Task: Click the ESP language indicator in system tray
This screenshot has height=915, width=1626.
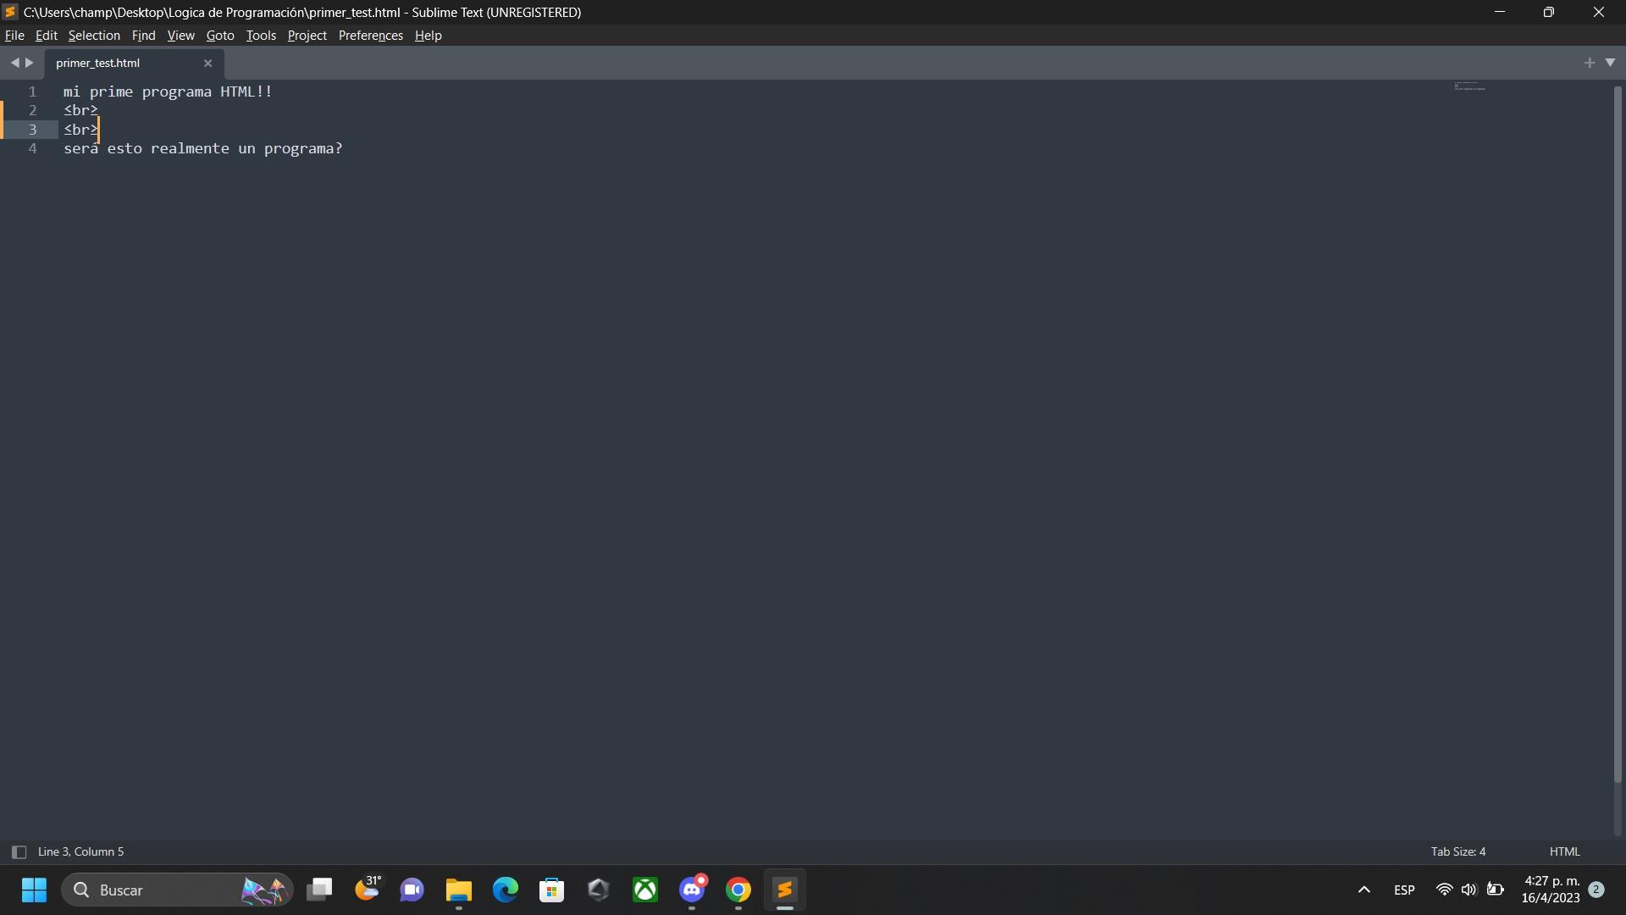Action: pos(1405,890)
